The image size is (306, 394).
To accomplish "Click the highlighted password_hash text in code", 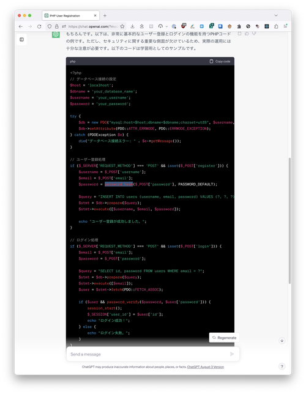I will [119, 184].
